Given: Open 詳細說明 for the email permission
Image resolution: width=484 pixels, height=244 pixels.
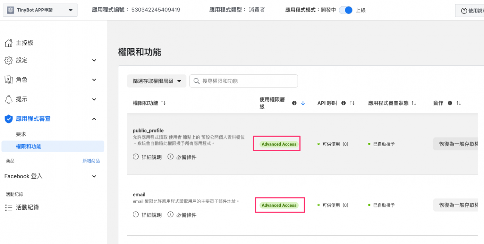Looking at the screenshot, I should (147, 215).
